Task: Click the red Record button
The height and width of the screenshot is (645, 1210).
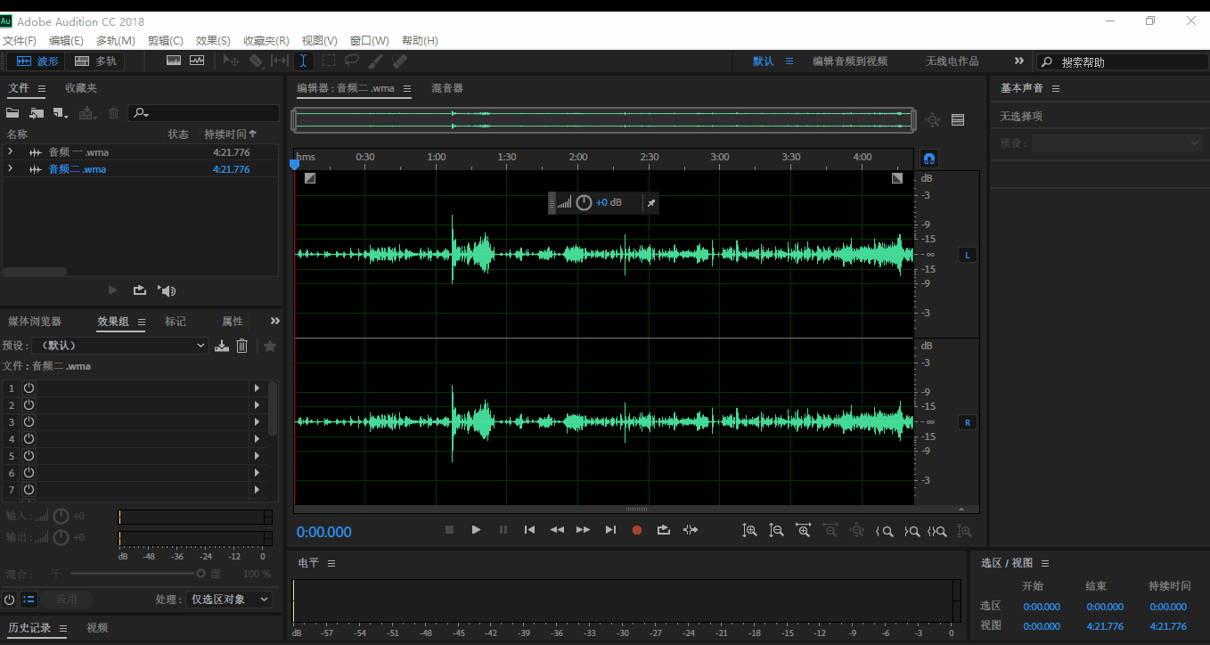Action: coord(637,530)
